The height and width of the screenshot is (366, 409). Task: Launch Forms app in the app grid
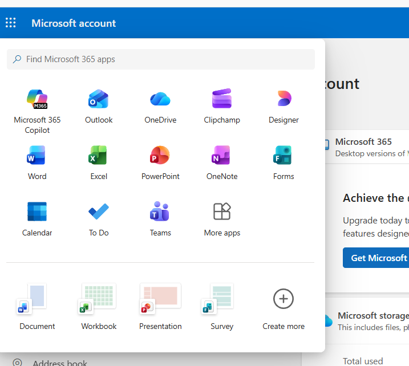(x=284, y=162)
